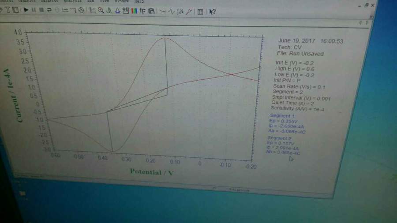Click the Sensitivity (A/V) = 1e-4 line

click(x=297, y=109)
